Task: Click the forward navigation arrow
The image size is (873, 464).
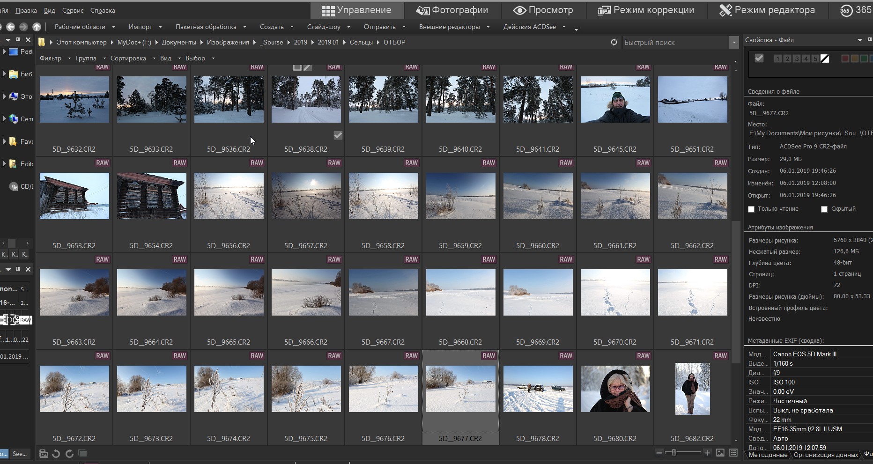Action: coord(23,27)
